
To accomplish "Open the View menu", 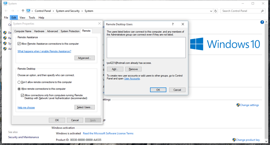I will (x=22, y=18).
